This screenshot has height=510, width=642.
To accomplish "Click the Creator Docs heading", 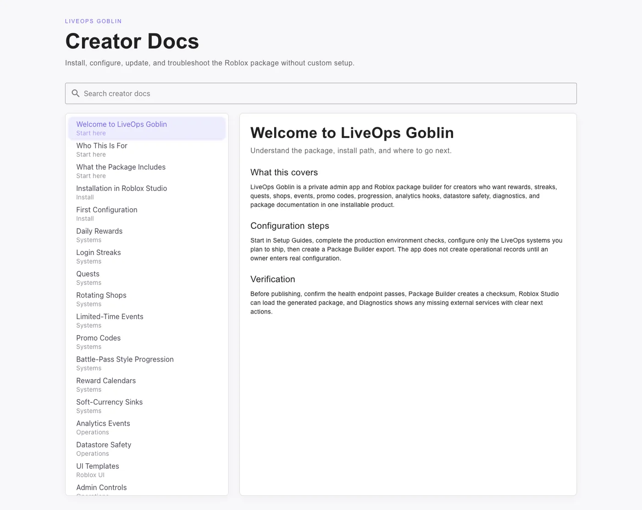I will [132, 41].
